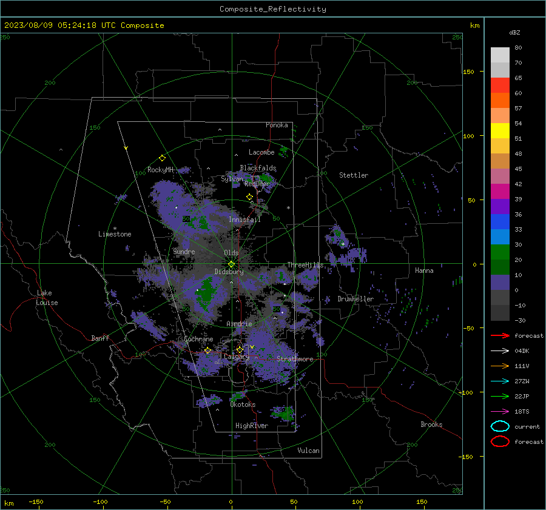
Task: Click the HighRiver city label
Action: [251, 426]
